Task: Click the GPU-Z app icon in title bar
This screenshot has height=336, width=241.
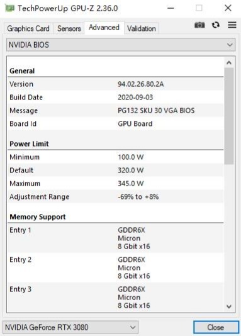Action: click(x=9, y=8)
